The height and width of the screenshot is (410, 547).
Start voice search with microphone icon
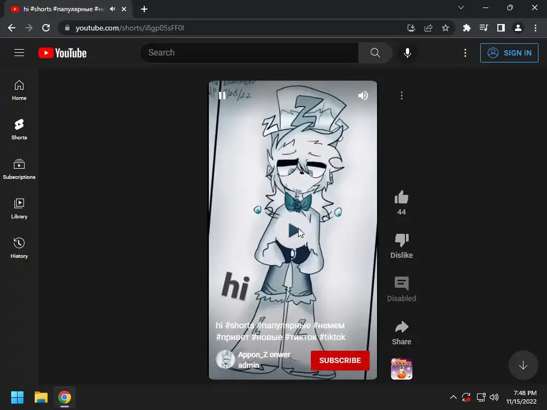407,53
